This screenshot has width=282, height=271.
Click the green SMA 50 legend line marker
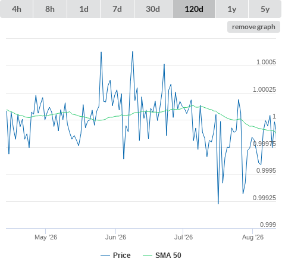point(148,256)
